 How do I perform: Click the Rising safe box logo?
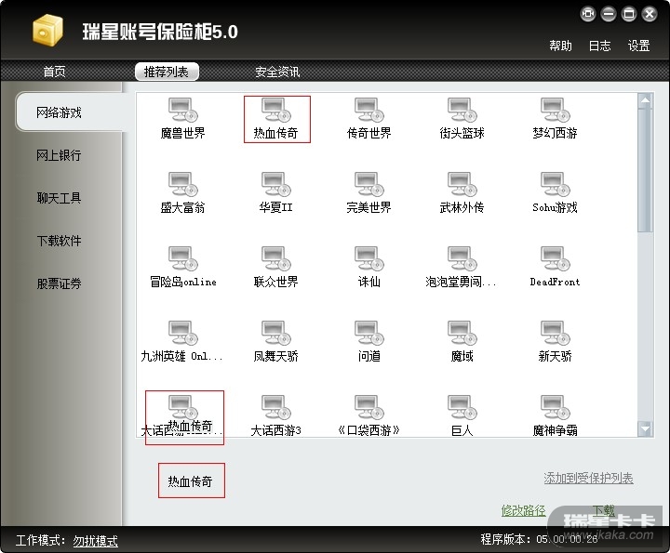pos(47,30)
